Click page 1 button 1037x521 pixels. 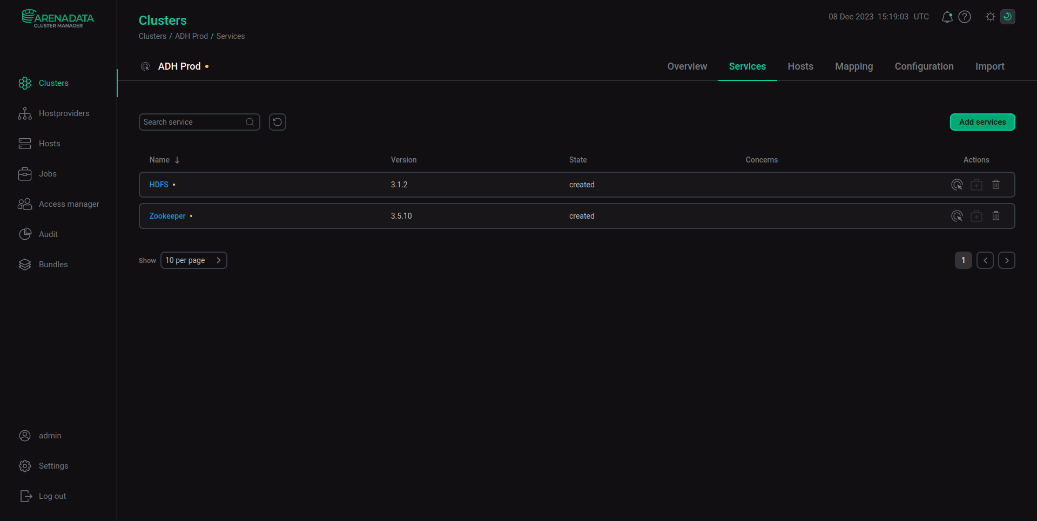[x=963, y=260]
